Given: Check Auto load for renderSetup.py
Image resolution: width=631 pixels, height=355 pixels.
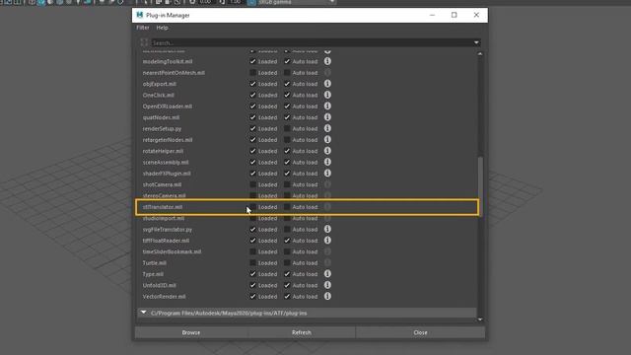Looking at the screenshot, I should [x=287, y=128].
